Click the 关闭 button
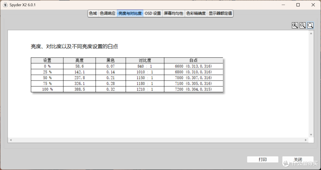Image resolution: width=321 pixels, height=170 pixels. click(298, 160)
